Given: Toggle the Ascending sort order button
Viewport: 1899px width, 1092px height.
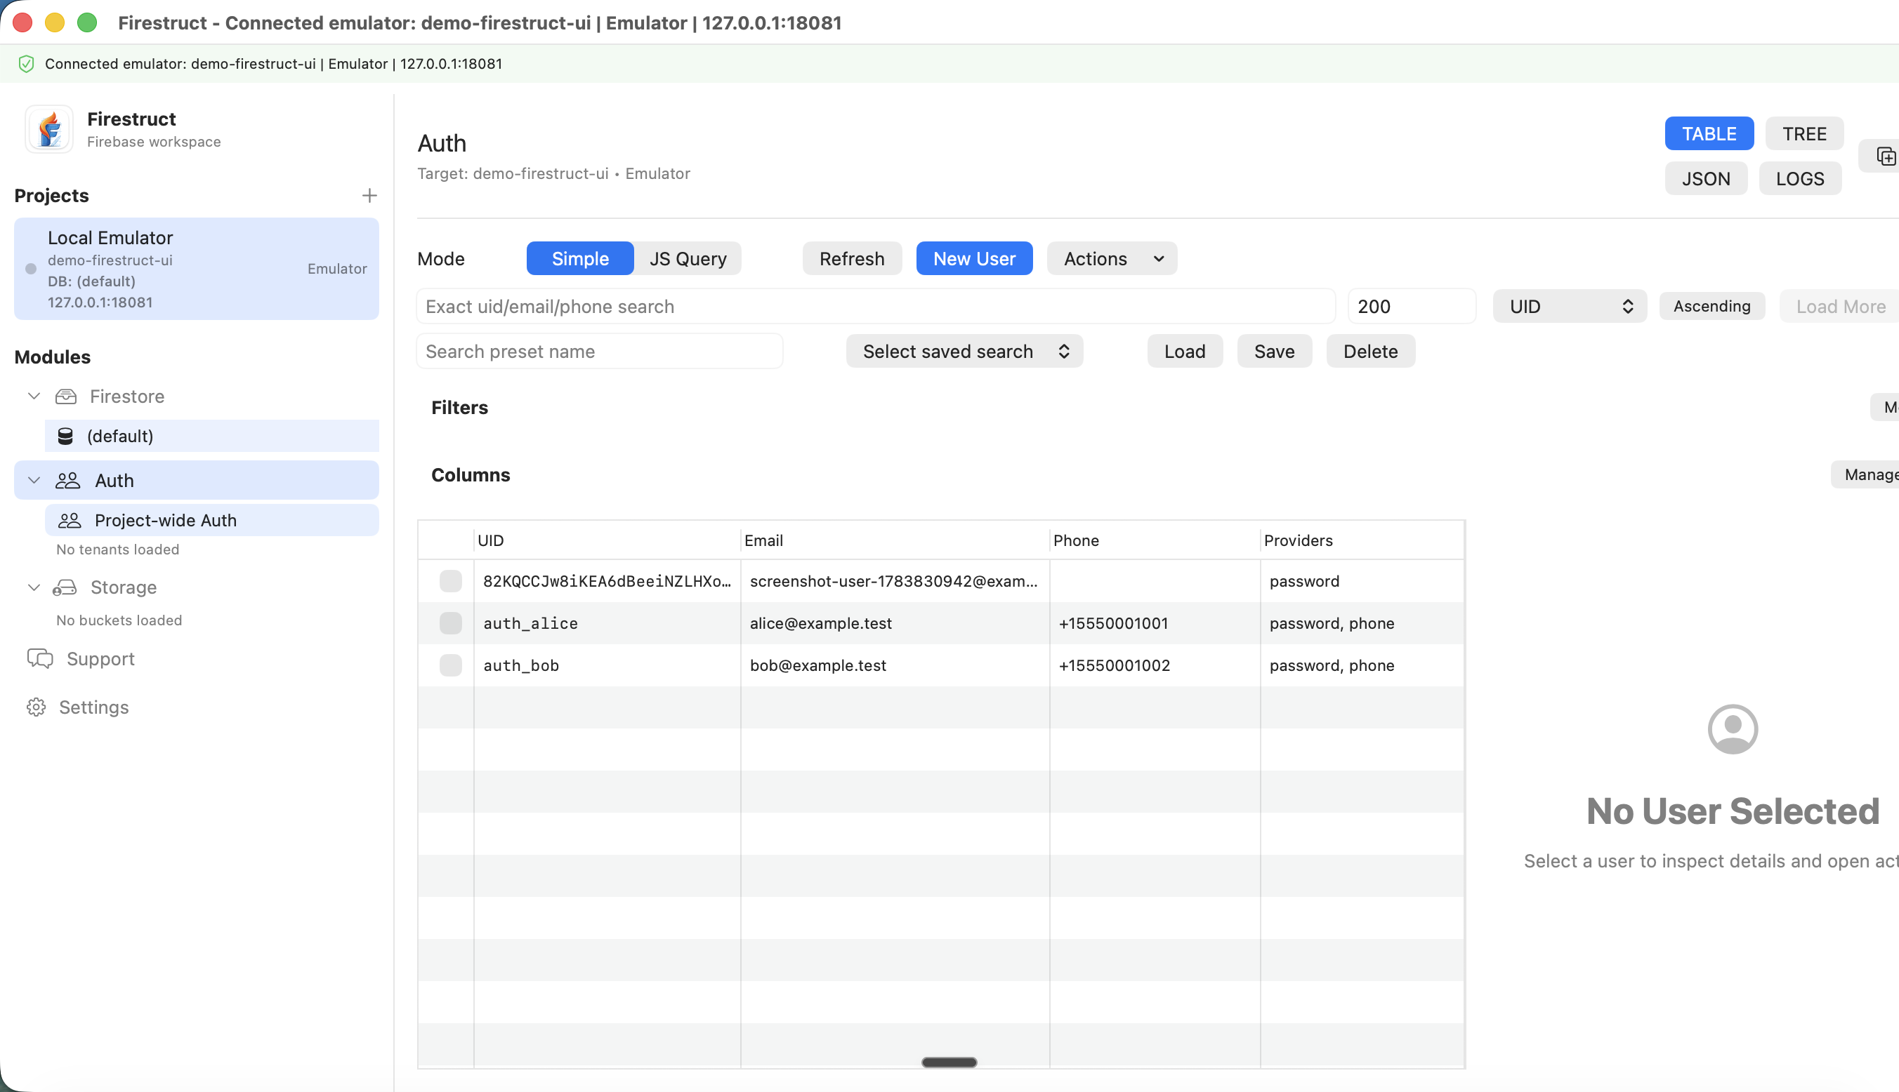Looking at the screenshot, I should click(x=1711, y=306).
